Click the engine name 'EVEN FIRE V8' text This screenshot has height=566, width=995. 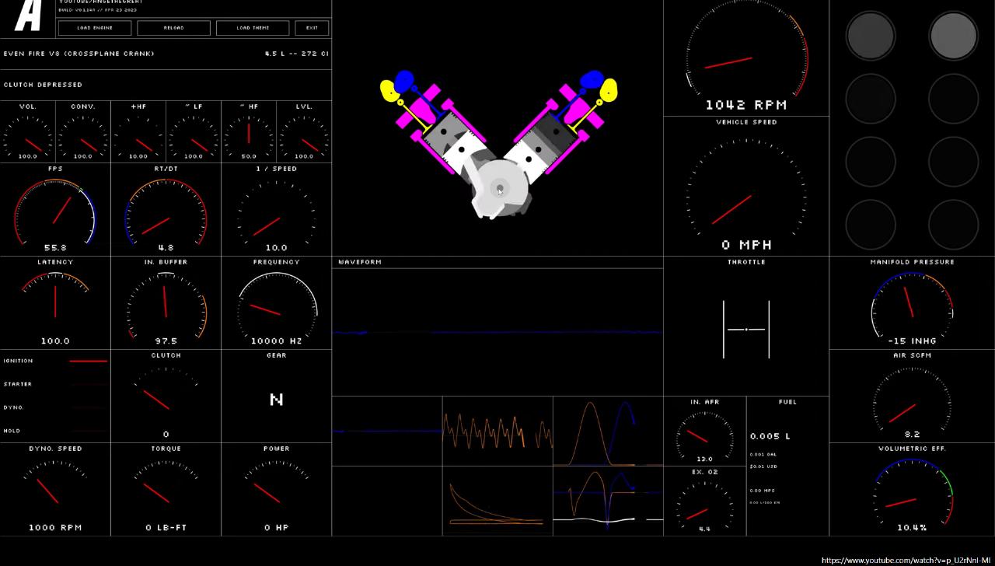tap(79, 54)
